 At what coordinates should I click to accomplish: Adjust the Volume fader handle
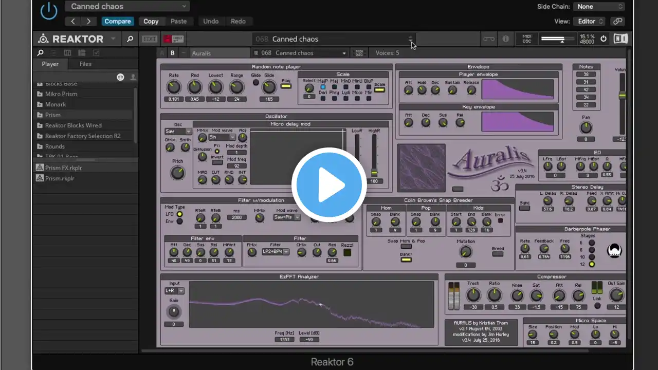(x=623, y=96)
